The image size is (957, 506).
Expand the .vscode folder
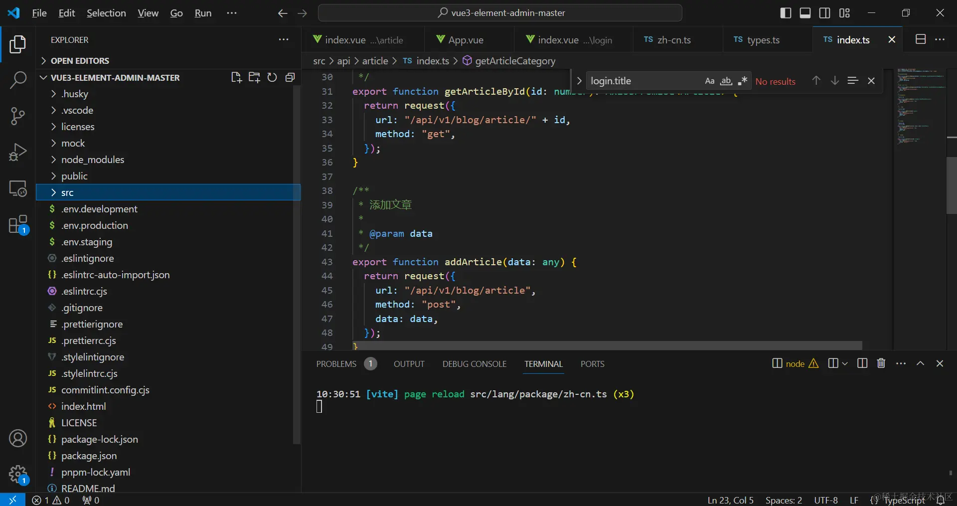(x=168, y=110)
